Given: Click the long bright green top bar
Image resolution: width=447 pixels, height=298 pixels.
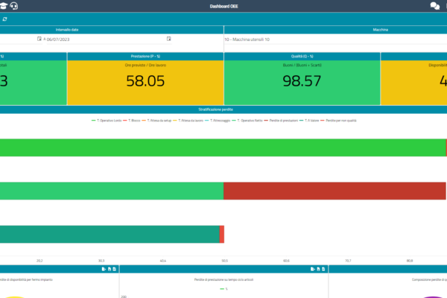Looking at the screenshot, I should point(223,148).
